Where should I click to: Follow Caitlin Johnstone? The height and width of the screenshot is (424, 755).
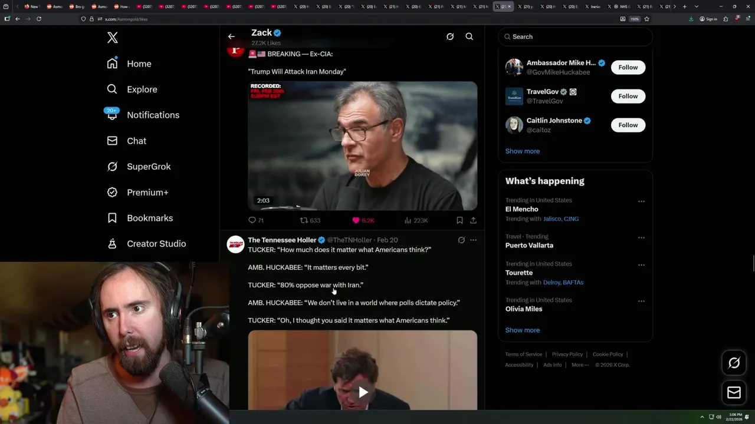pyautogui.click(x=628, y=125)
